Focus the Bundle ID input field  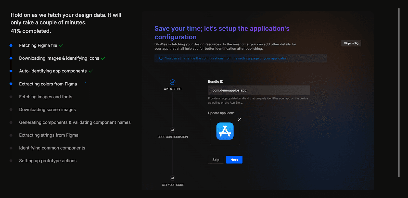coord(259,90)
